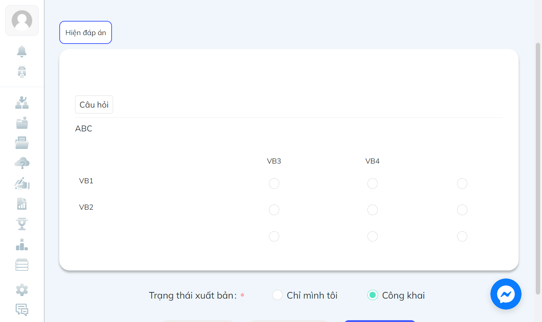Select last-column radio in row VB1

coord(462,183)
